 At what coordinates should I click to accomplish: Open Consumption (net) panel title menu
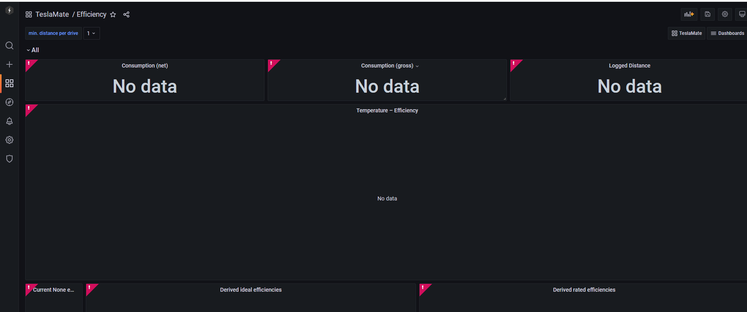click(x=145, y=66)
